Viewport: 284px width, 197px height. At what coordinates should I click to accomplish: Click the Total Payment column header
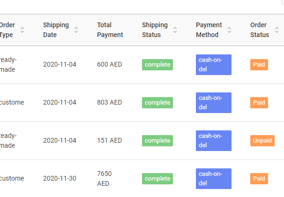(110, 30)
